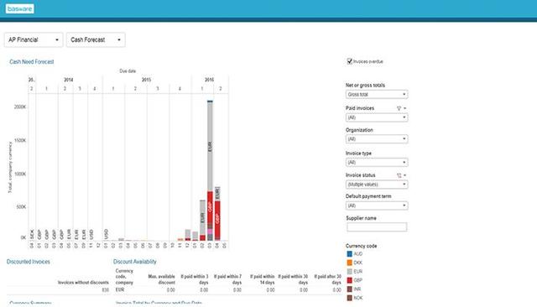Click the Supplier name input field

[377, 227]
